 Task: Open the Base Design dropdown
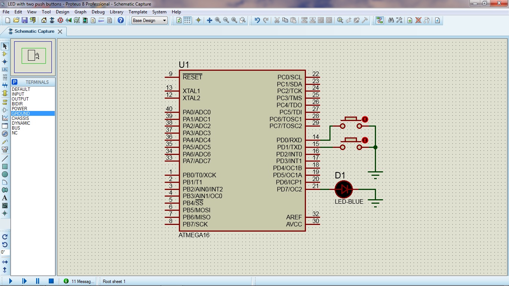tap(149, 20)
